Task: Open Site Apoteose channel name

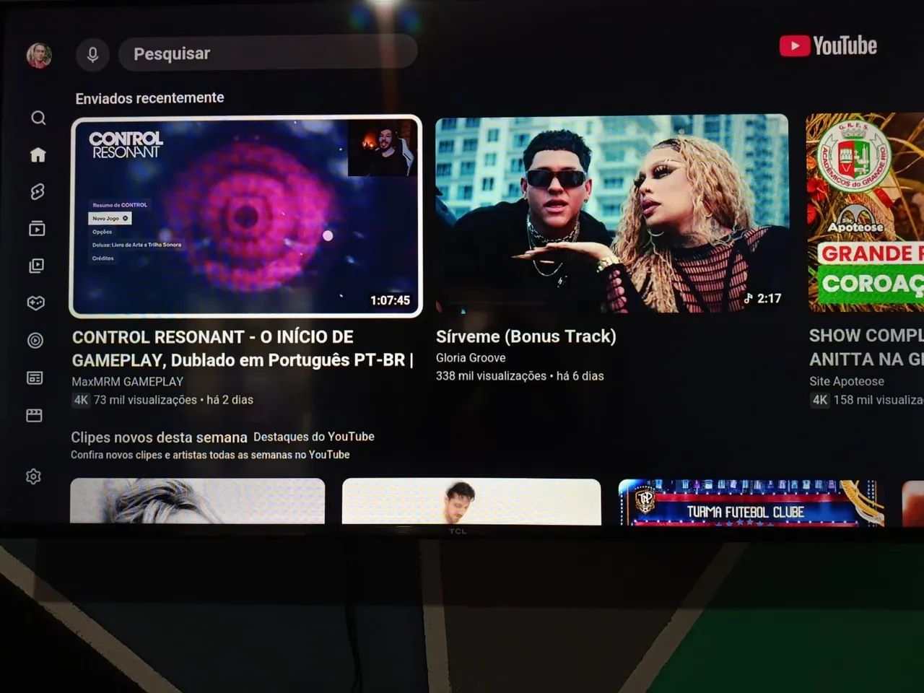Action: [x=847, y=380]
